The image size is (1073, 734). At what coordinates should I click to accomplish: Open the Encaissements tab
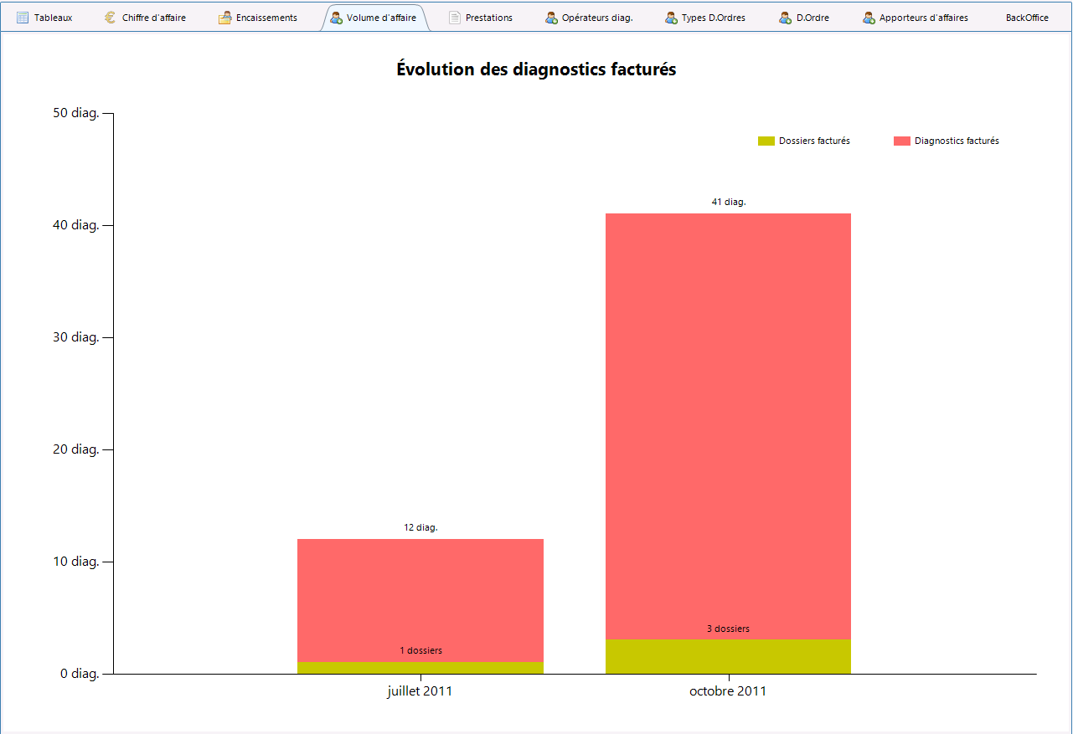coord(258,18)
